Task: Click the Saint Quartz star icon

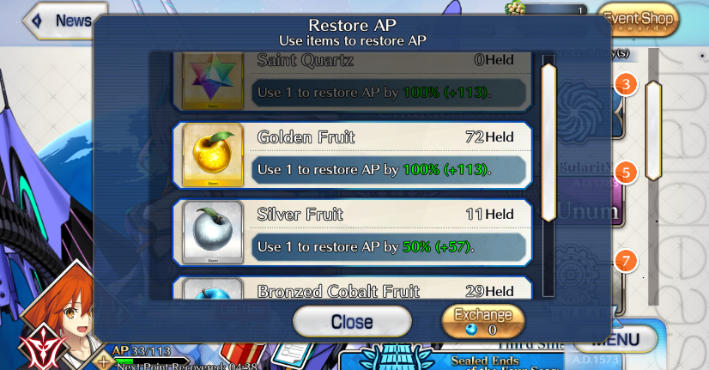Action: point(213,81)
